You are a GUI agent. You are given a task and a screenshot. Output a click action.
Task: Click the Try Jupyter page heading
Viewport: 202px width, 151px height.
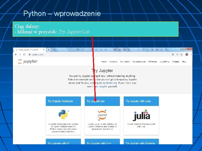pos(102,70)
